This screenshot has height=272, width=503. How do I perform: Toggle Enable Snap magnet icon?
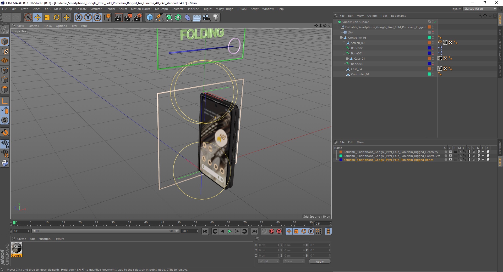5,132
